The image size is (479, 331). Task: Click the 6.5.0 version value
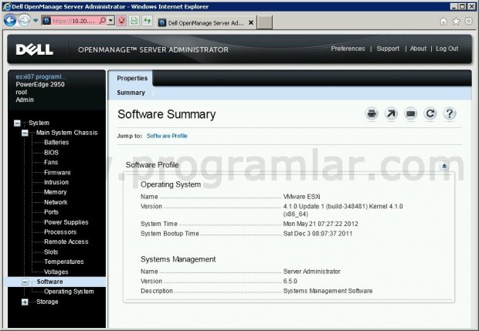(290, 281)
